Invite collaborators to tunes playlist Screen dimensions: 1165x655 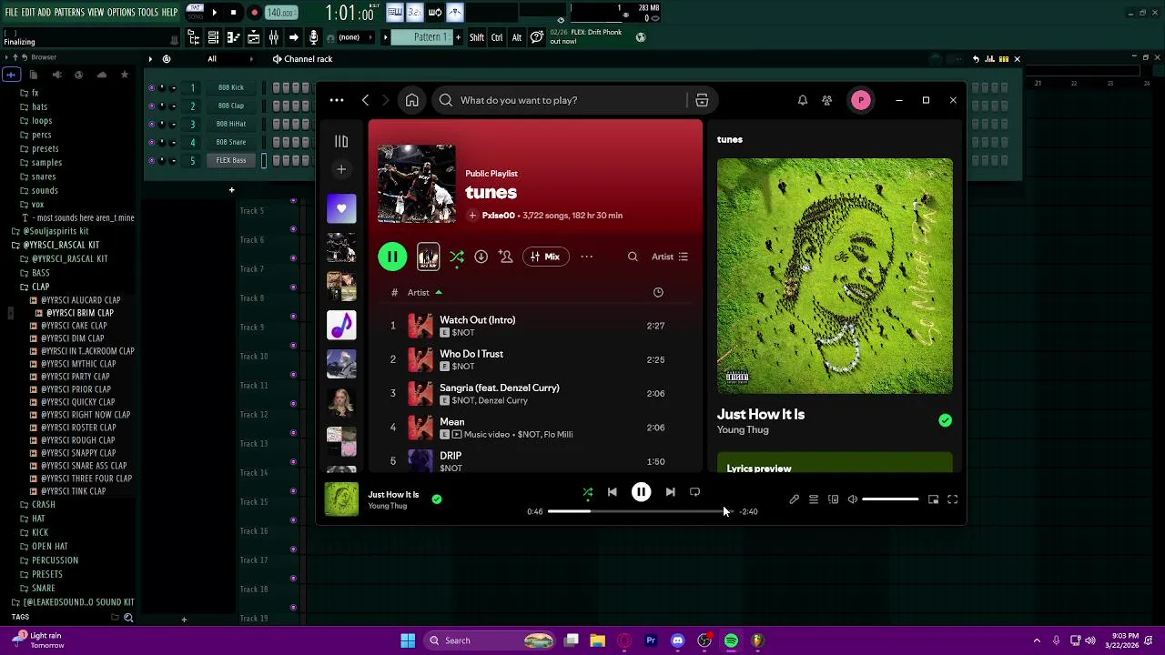tap(506, 257)
